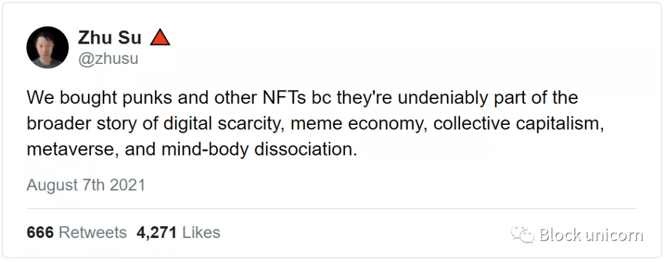Image resolution: width=665 pixels, height=262 pixels.
Task: View the 4,271 Likes list
Action: (179, 232)
